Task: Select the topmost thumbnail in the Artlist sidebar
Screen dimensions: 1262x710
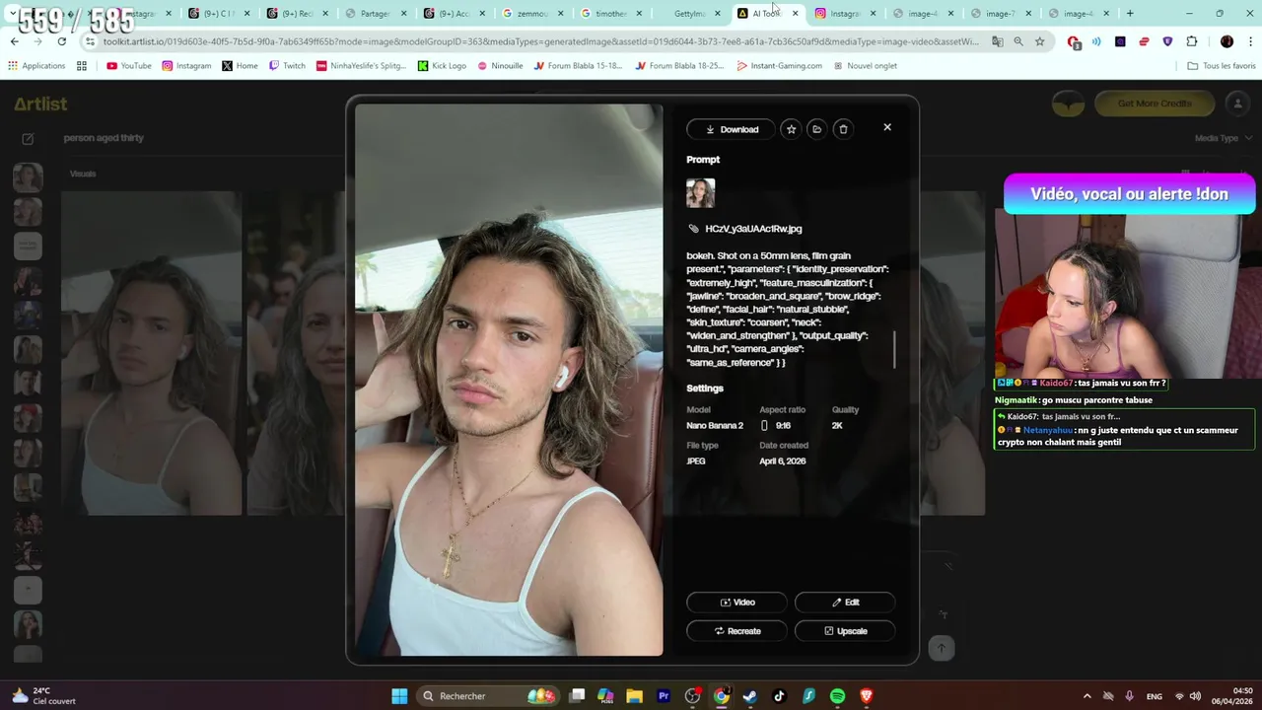Action: point(28,177)
